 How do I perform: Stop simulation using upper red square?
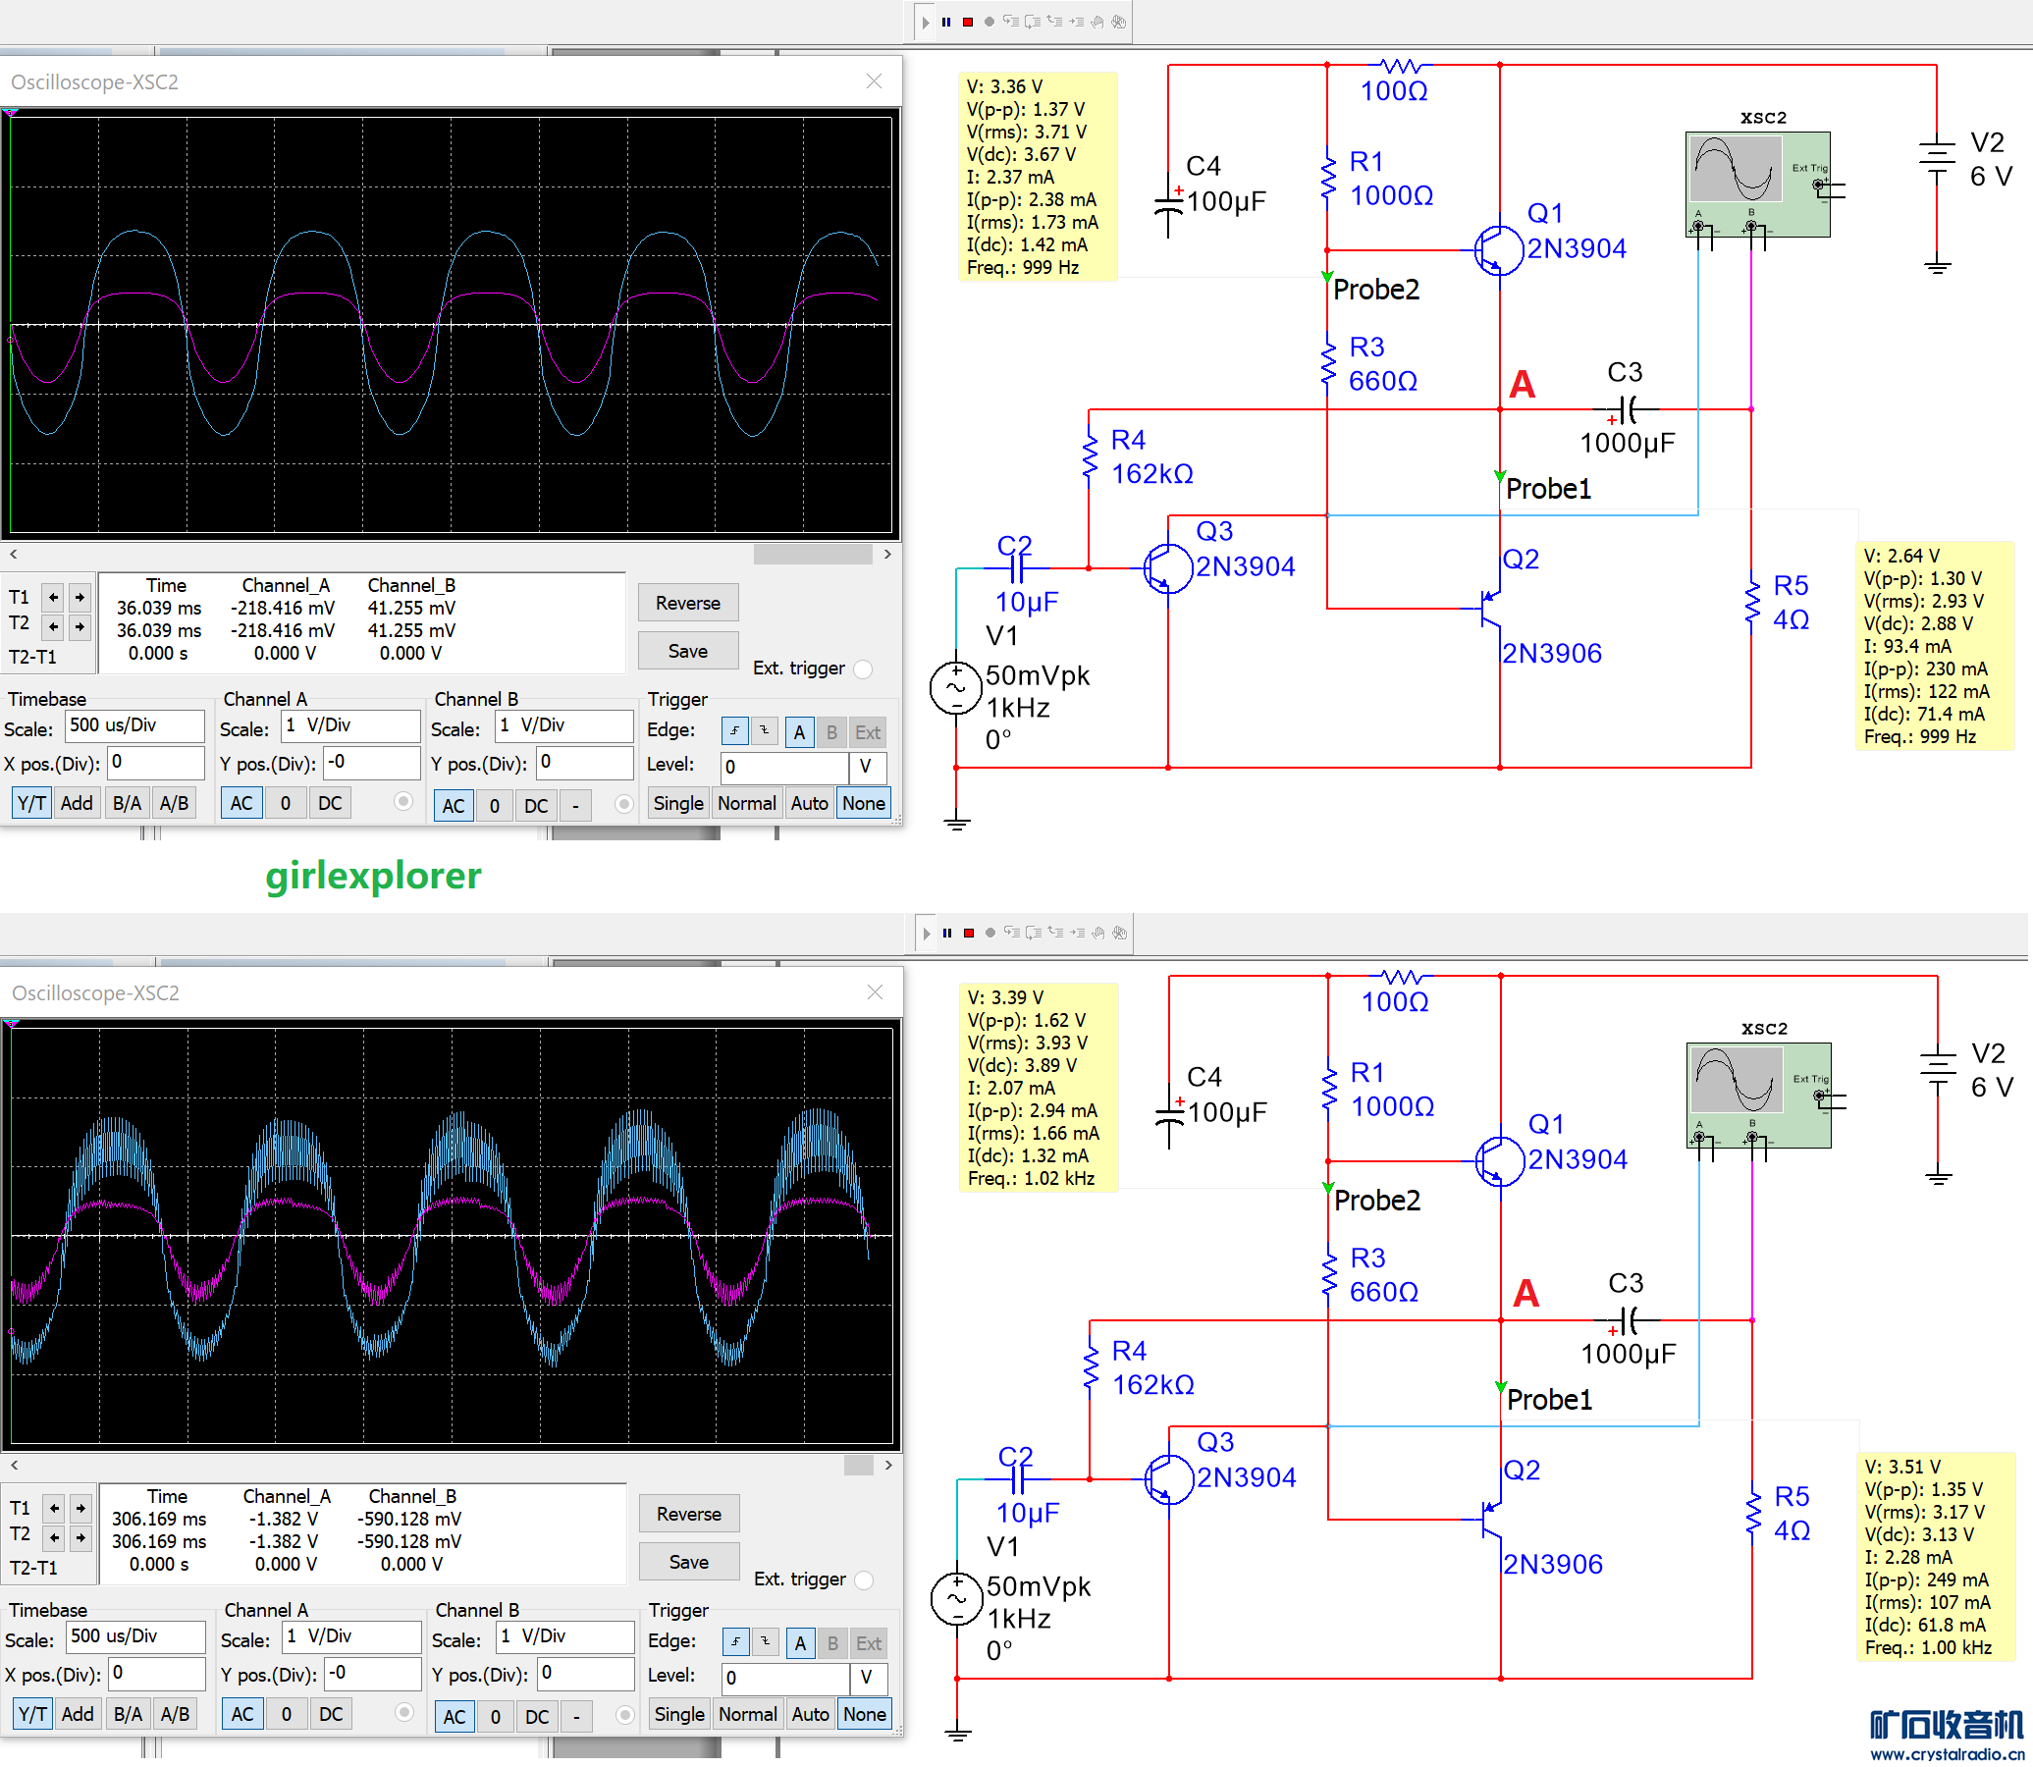[968, 22]
